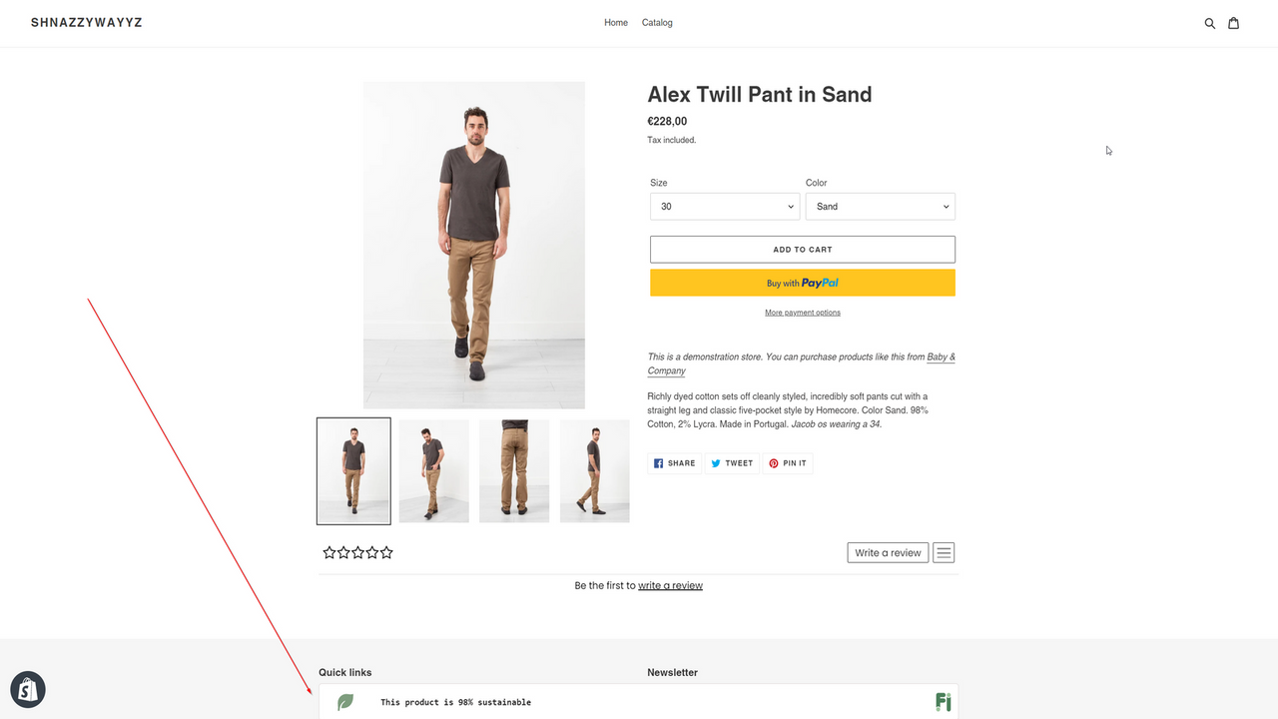The width and height of the screenshot is (1278, 719).
Task: Click the Twitter Tweet icon
Action: pyautogui.click(x=716, y=462)
